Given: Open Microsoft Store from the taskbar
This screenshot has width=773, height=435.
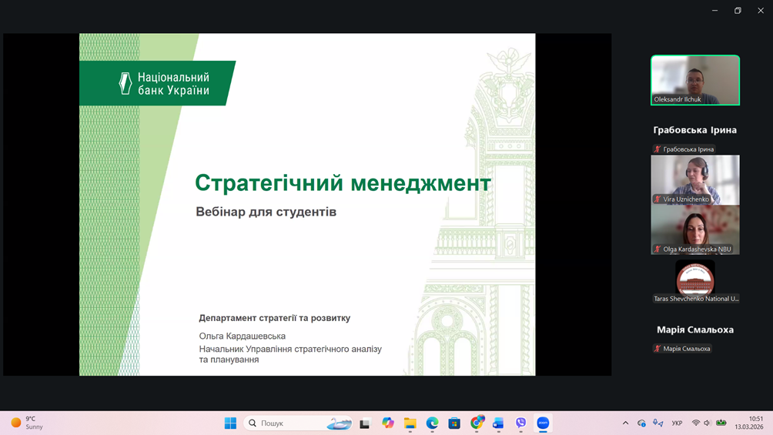Looking at the screenshot, I should click(454, 423).
